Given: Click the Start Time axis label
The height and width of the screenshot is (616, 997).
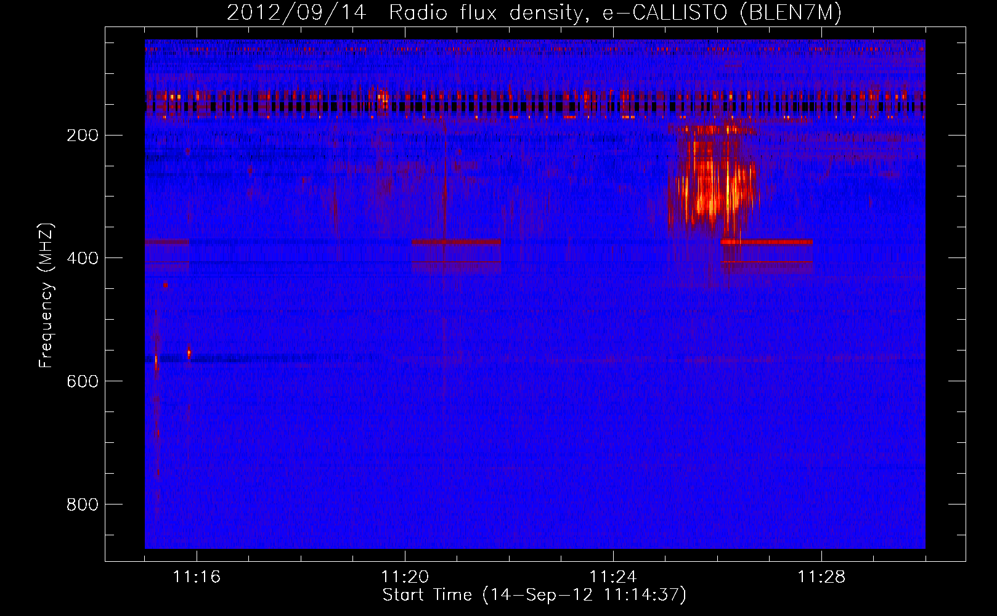Looking at the screenshot, I should (x=534, y=595).
